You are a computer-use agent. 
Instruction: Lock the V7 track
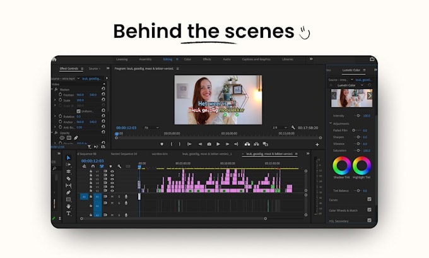(91, 172)
